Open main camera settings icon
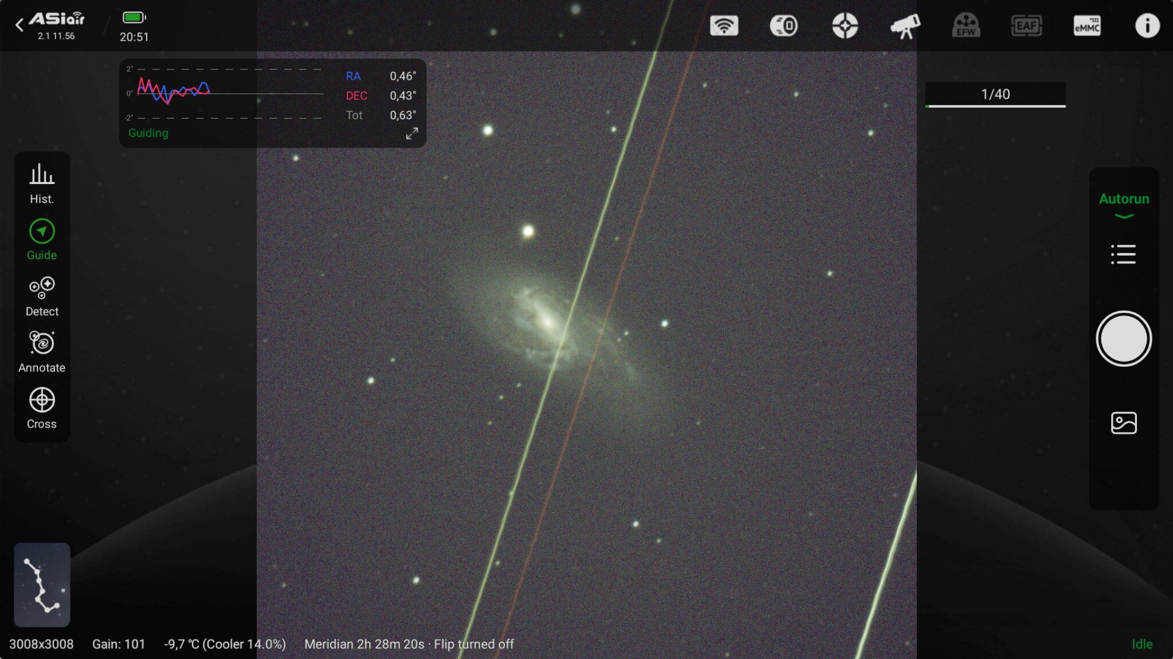 (784, 26)
